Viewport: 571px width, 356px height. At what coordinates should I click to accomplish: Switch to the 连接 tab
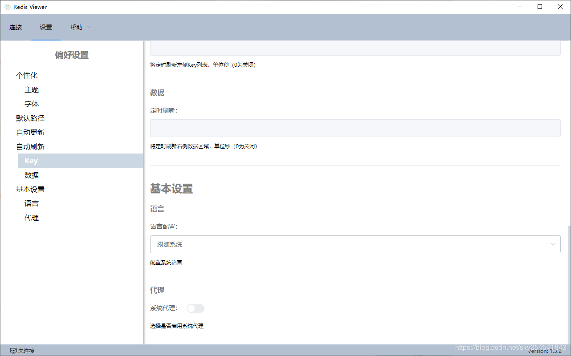point(16,27)
